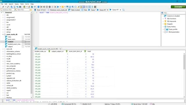Image resolution: width=186 pixels, height=105 pixels.
Task: Select the student table in tree
Action: point(10,42)
